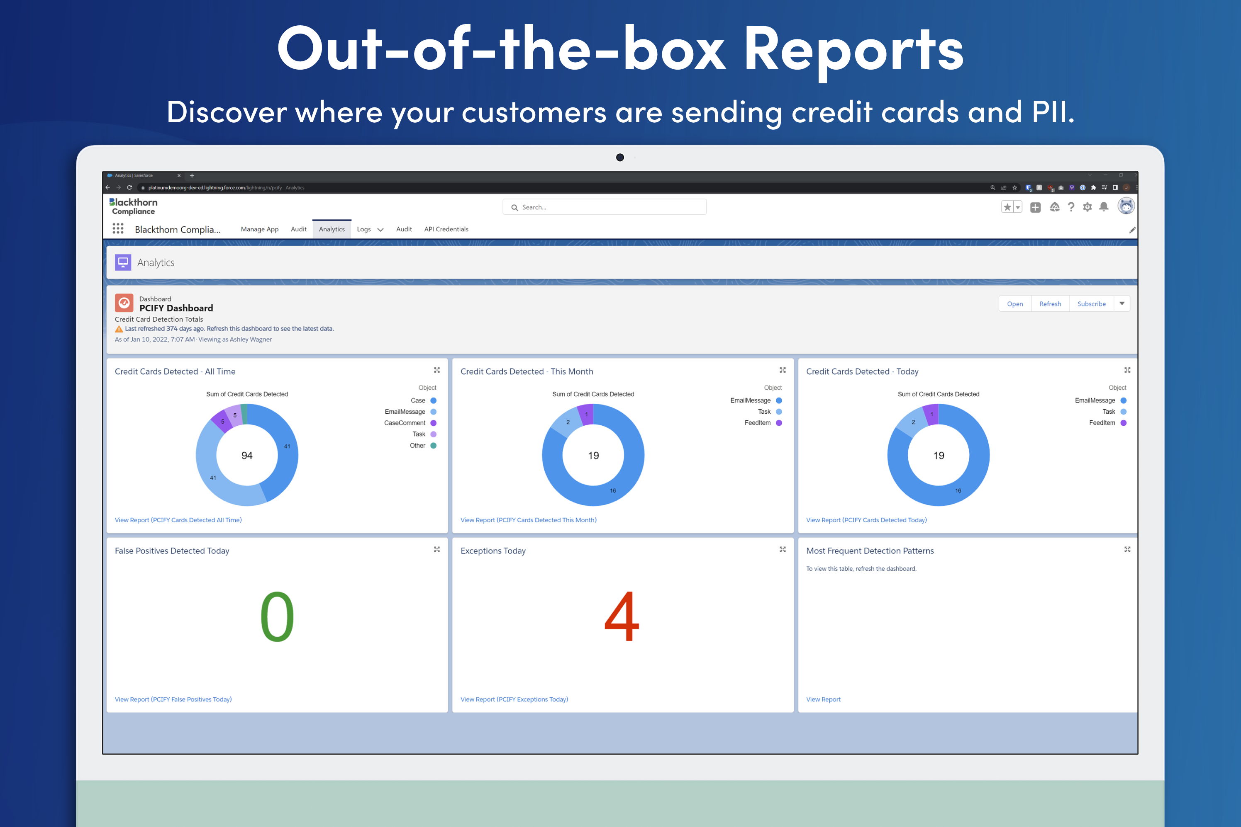Click the browser address bar URL
Viewport: 1241px width, 827px height.
(226, 188)
